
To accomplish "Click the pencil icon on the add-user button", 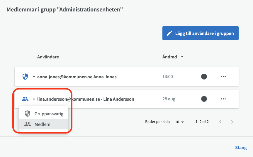I will (169, 33).
